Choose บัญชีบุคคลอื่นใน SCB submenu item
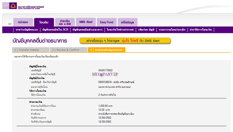This screenshot has width=233, height=132. pos(55,30)
